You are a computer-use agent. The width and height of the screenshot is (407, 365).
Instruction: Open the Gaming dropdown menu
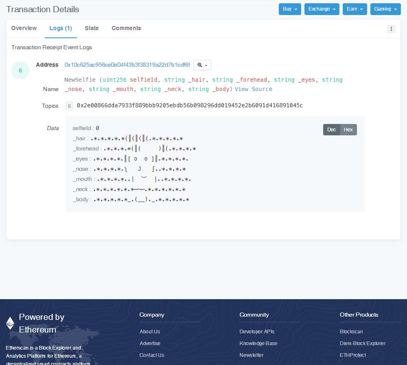[385, 9]
